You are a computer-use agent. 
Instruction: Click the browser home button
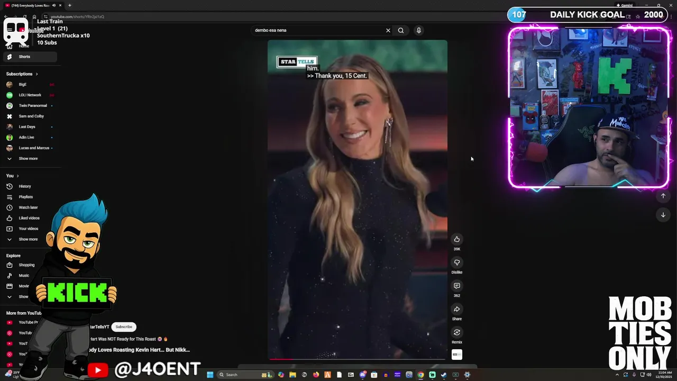[x=34, y=16]
